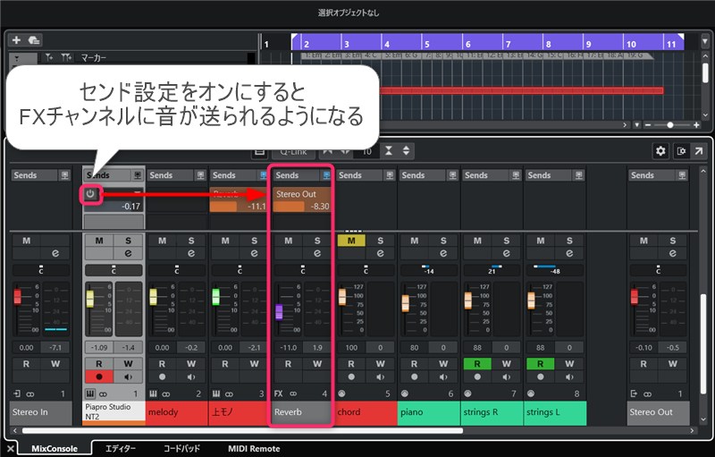Record-enable the melody channel
The image size is (715, 457).
pyautogui.click(x=162, y=377)
